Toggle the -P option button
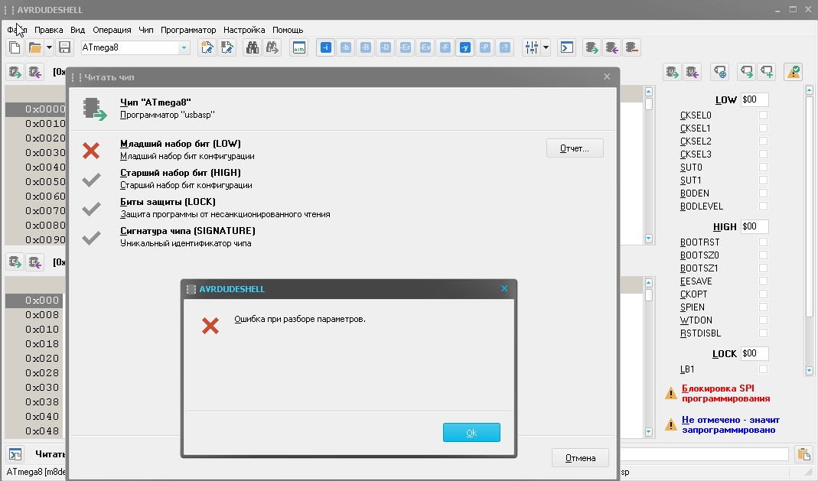 click(x=484, y=47)
